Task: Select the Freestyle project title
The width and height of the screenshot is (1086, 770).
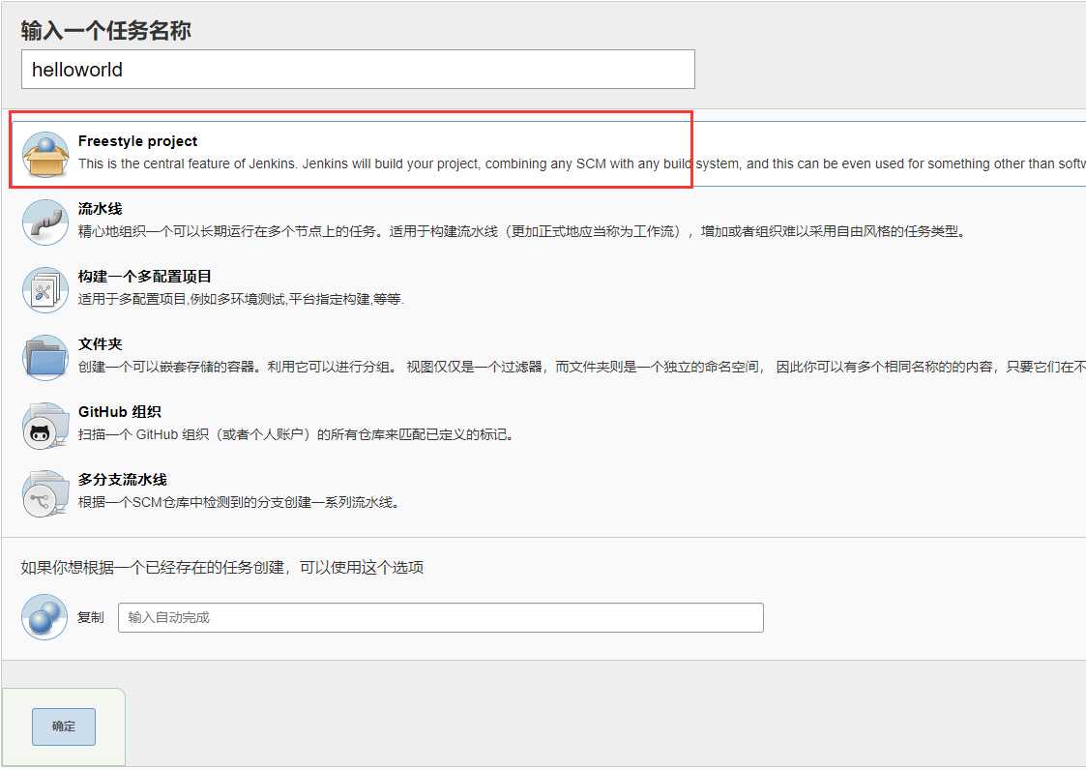Action: pos(138,141)
